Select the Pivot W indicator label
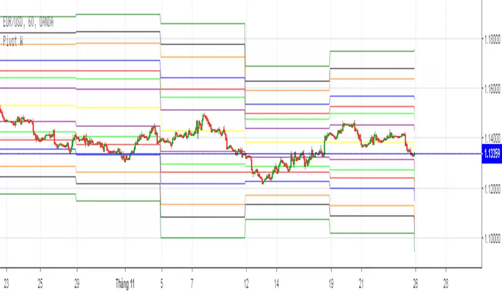The image size is (502, 296). point(13,41)
